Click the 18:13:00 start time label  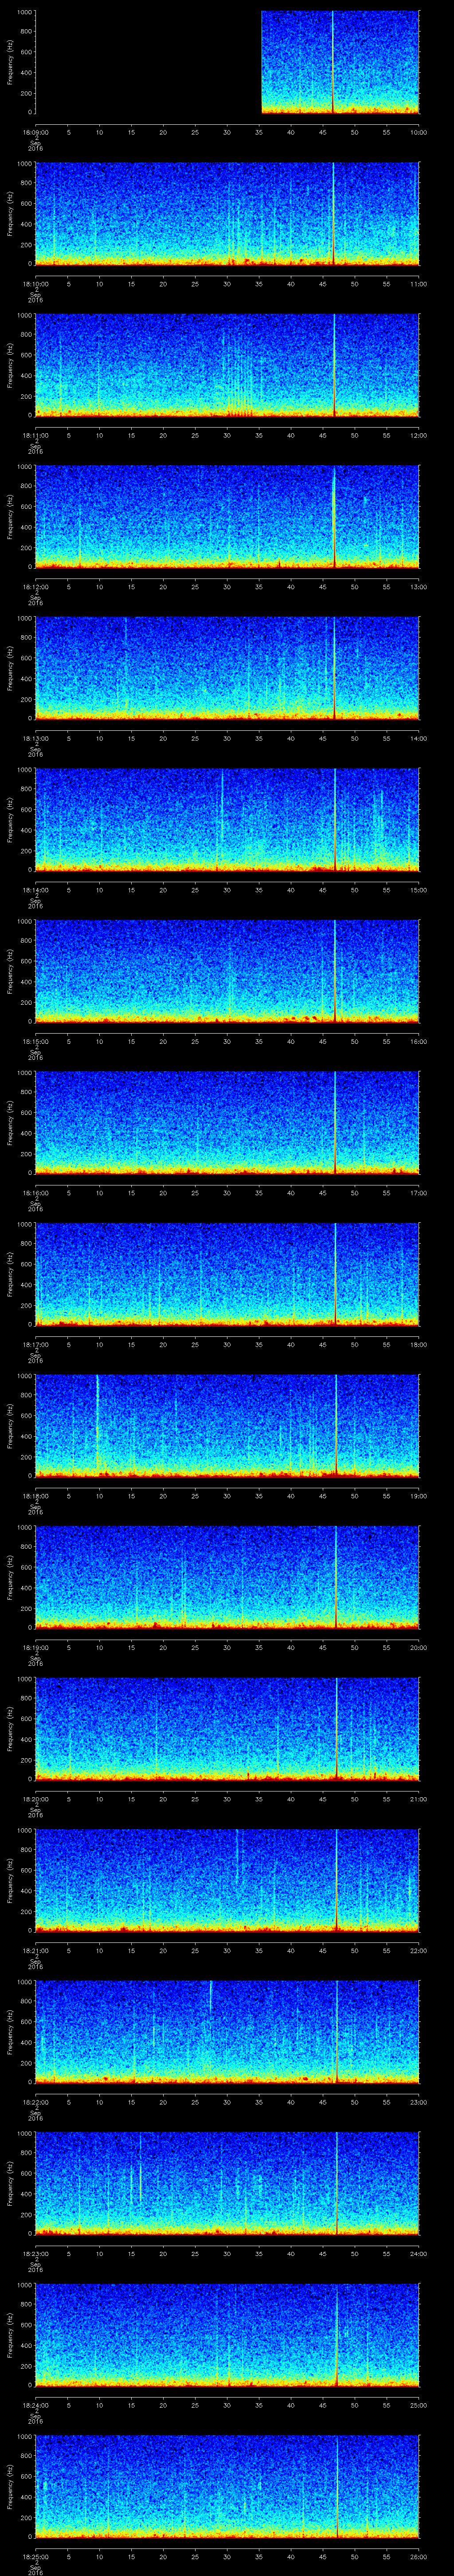point(35,738)
